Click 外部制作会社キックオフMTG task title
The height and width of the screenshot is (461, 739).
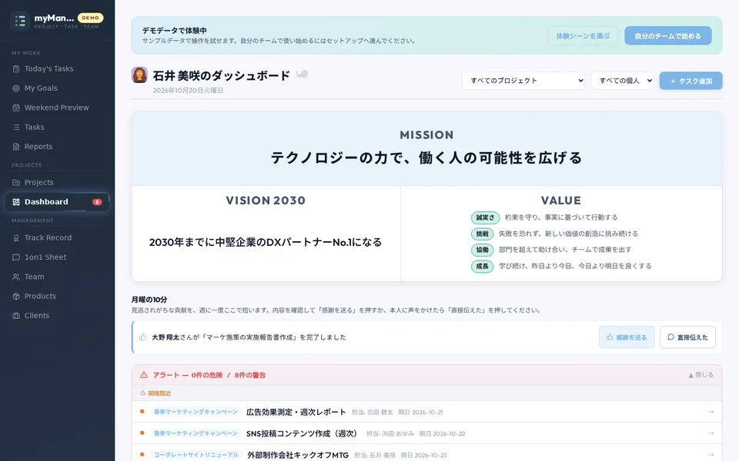tap(297, 456)
